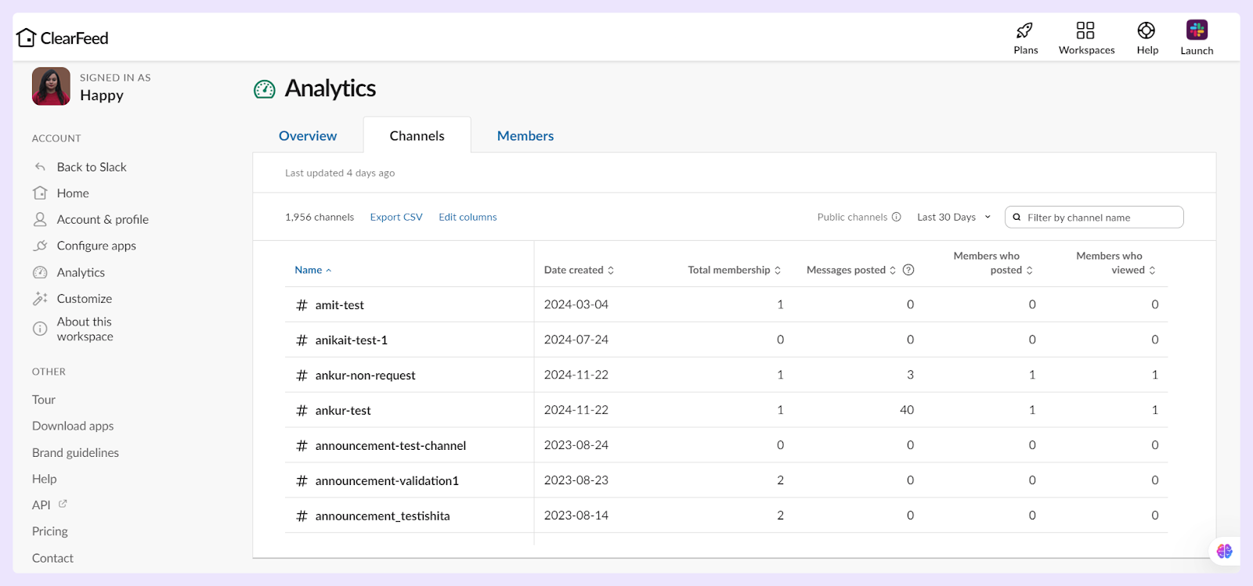Viewport: 1253px width, 586px height.
Task: Open Customize in sidebar
Action: point(85,299)
